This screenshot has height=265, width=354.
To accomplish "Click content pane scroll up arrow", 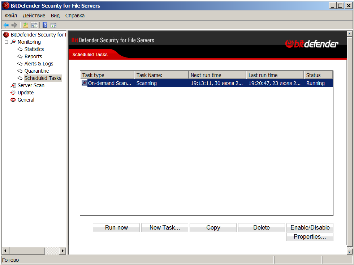I will pos(349,34).
